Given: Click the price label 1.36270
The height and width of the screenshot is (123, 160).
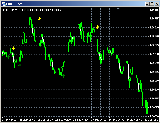Looking at the screenshot, I should click(154, 36).
